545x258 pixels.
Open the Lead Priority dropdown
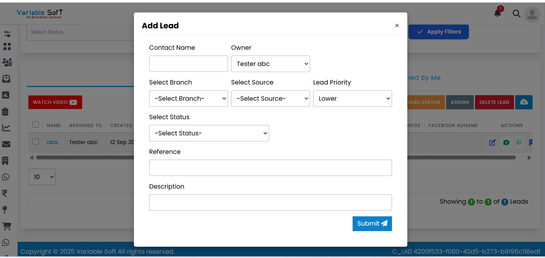coord(353,98)
